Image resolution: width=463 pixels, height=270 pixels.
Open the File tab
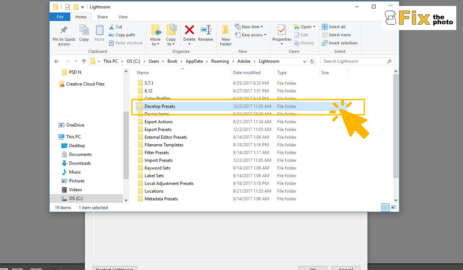coord(60,17)
